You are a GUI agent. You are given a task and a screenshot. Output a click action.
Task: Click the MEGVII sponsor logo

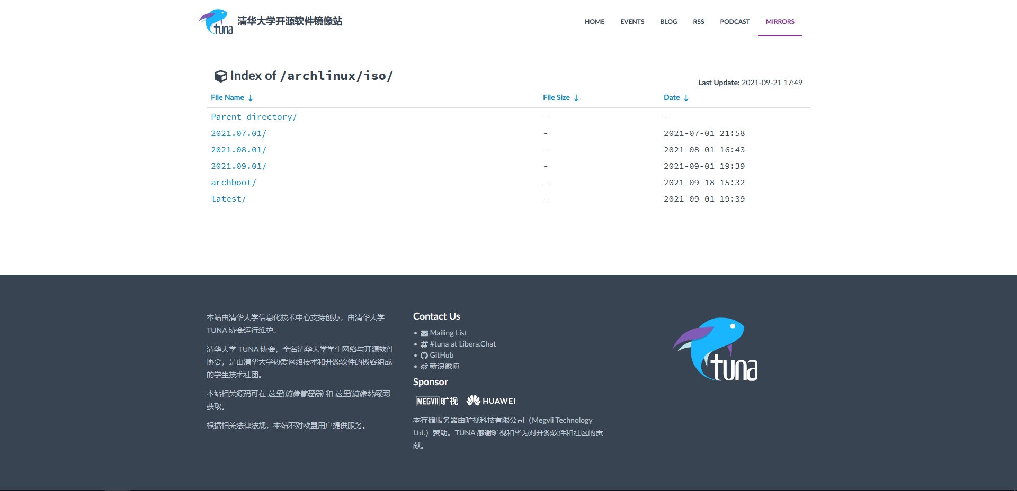436,401
